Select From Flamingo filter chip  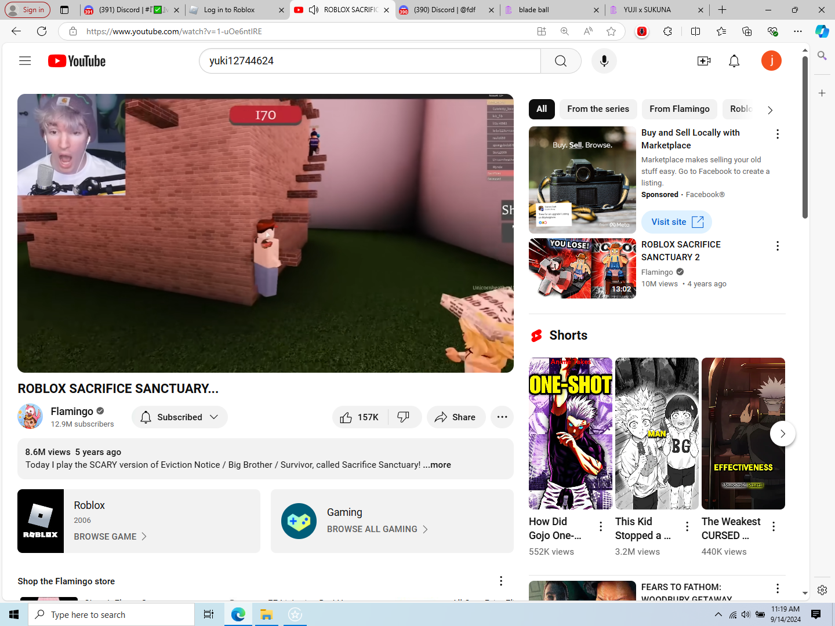click(680, 109)
